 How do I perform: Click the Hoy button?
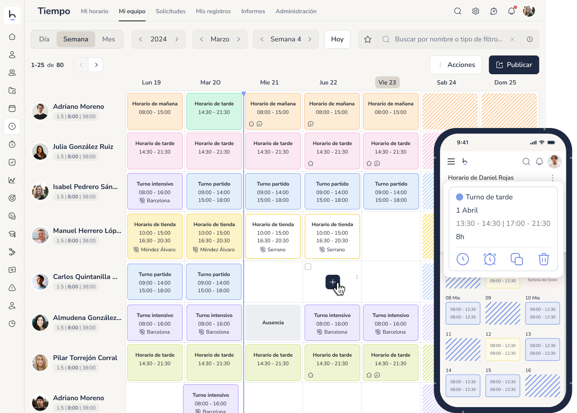[337, 39]
